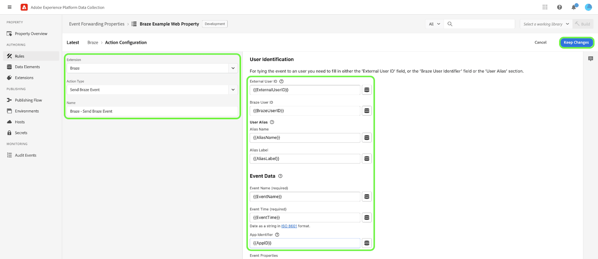Open the hamburger navigation menu
The width and height of the screenshot is (598, 259).
click(x=10, y=7)
